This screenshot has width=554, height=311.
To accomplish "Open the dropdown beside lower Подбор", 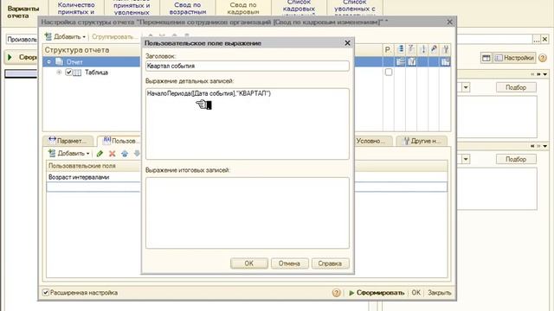I will [466, 159].
